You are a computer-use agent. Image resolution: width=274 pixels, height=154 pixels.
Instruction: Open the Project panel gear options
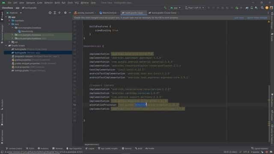point(65,13)
